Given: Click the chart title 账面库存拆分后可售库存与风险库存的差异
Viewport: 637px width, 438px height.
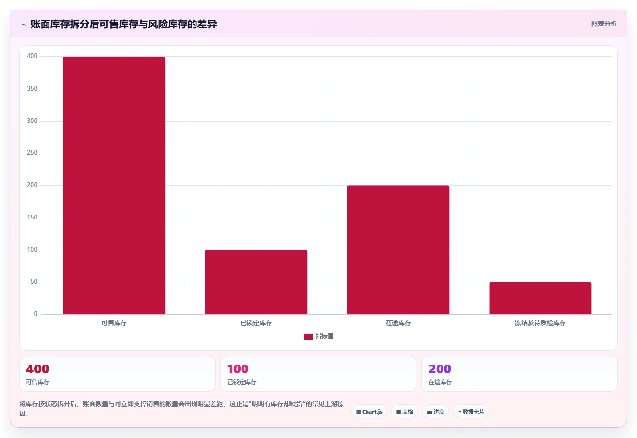Looking at the screenshot, I should 123,24.
